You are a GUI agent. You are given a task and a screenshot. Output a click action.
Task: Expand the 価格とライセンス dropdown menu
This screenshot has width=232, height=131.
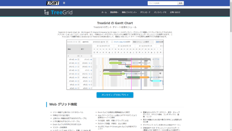tap(129, 12)
